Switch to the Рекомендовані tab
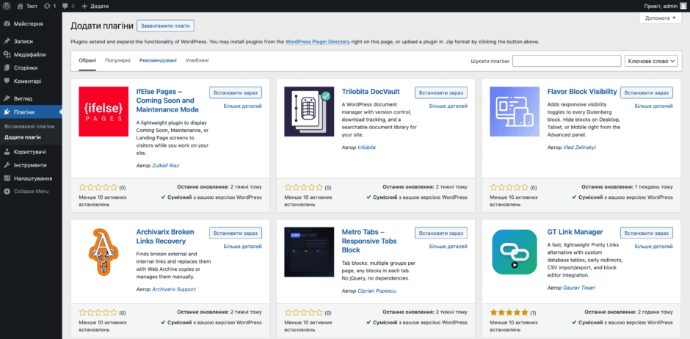Screen dimensions: 690x339 tap(158, 60)
